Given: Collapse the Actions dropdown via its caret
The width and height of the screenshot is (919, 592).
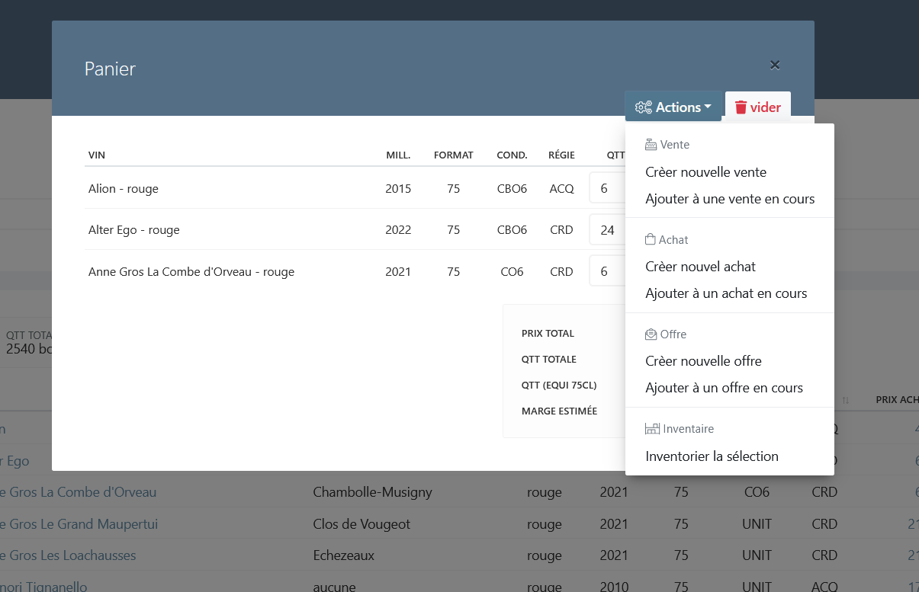Looking at the screenshot, I should (708, 107).
